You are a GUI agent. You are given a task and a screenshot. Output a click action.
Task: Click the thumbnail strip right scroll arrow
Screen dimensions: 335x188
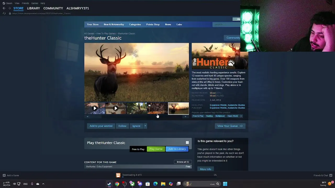[x=186, y=117]
